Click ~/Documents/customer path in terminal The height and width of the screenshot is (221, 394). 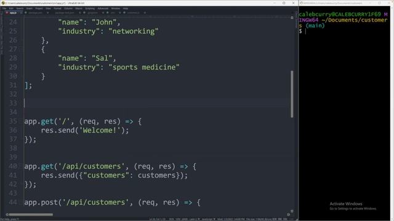(x=355, y=20)
